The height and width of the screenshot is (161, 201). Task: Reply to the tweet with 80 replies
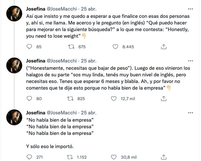[29, 99]
